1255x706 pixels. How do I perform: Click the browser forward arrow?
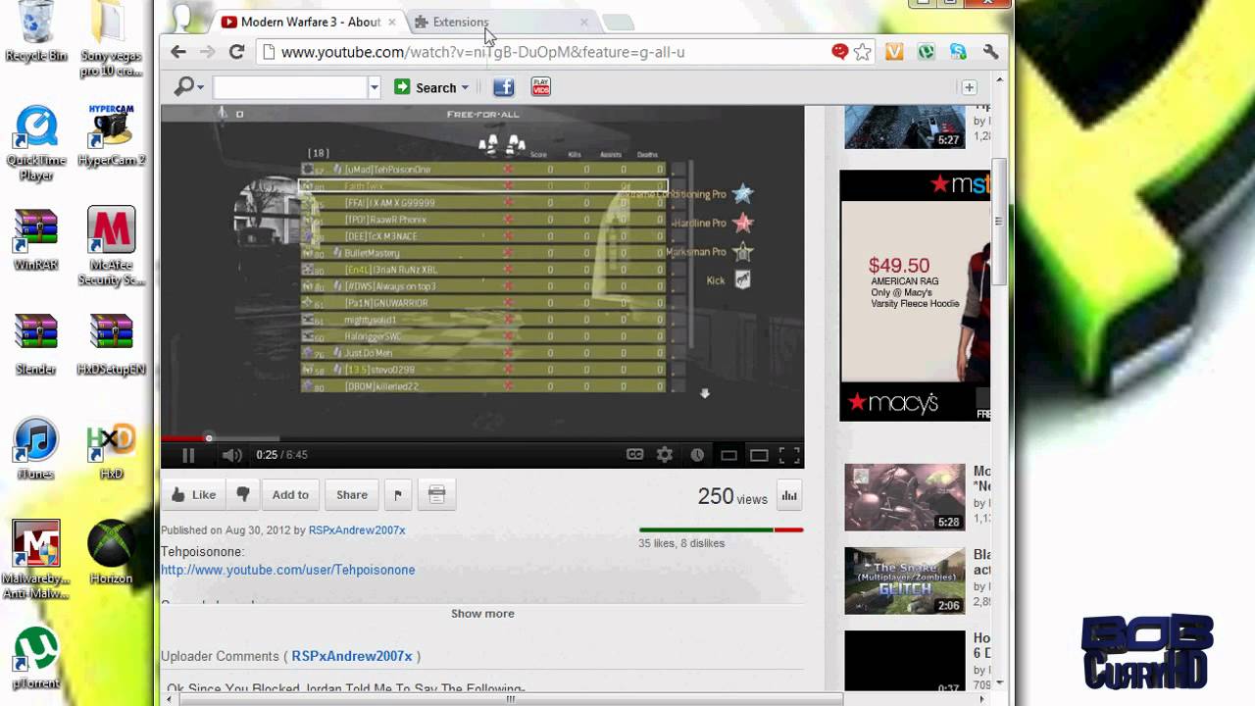207,52
